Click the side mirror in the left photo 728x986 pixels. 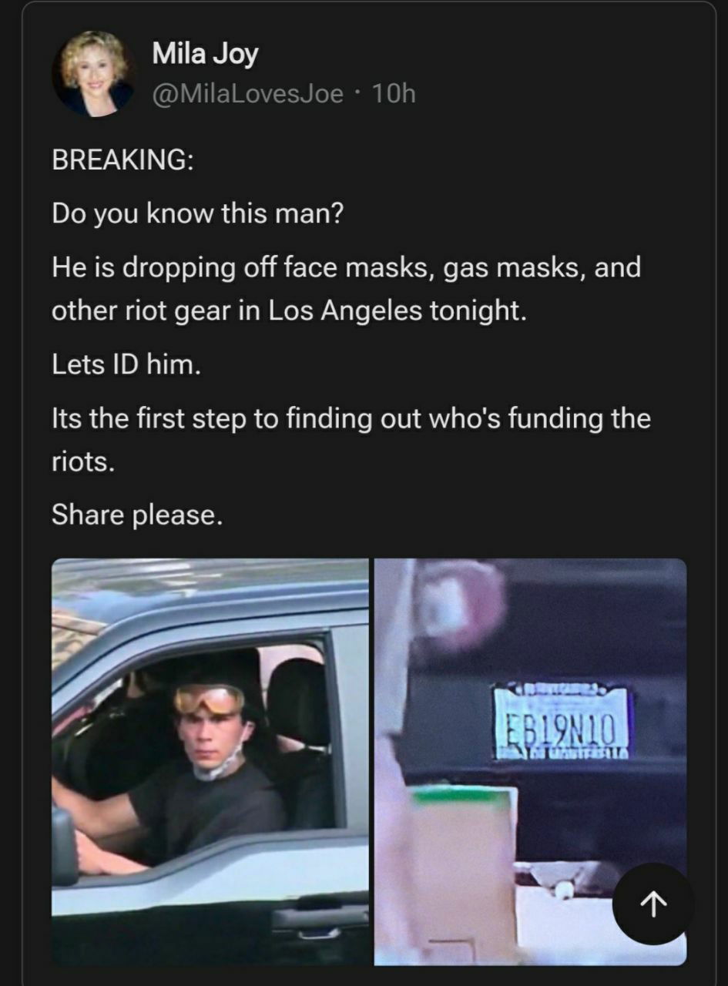(65, 846)
